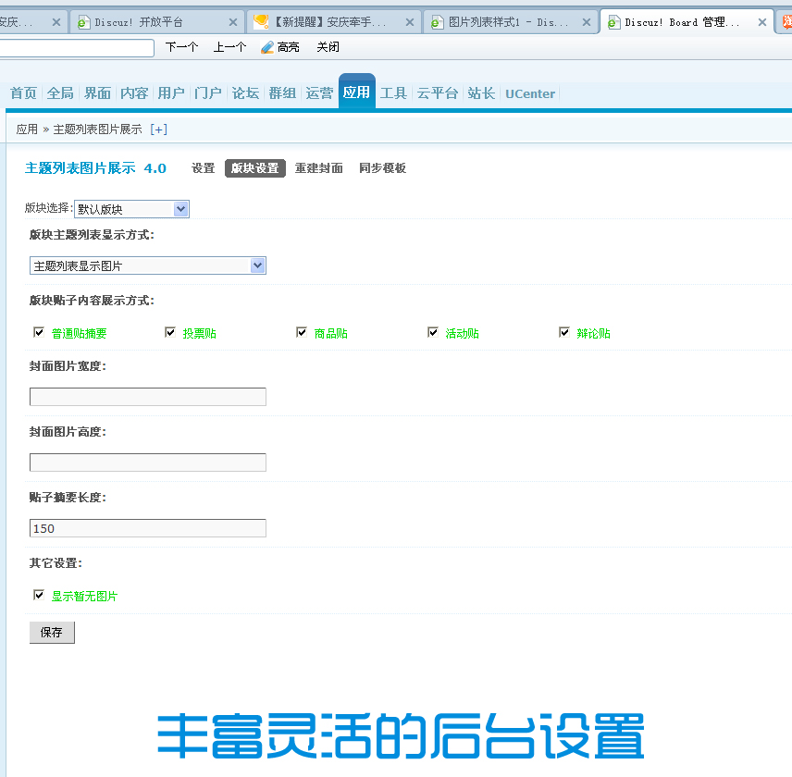This screenshot has width=792, height=777.
Task: Uncheck the 显示暂无图片 option
Action: 39,595
